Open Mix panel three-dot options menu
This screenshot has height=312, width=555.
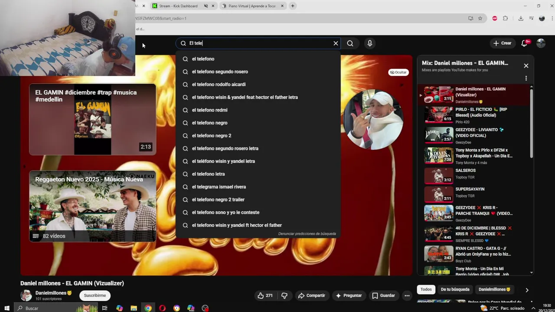click(x=526, y=78)
